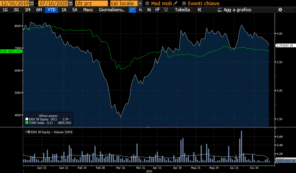
Task: Click the 12/30/2019 start date field
Action: click(x=15, y=3)
